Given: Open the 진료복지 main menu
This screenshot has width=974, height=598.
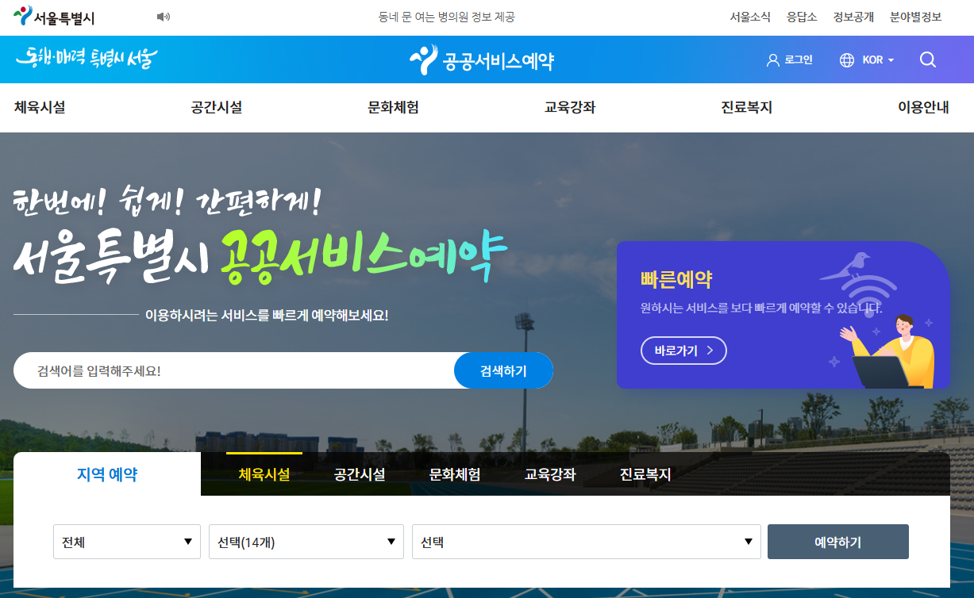Looking at the screenshot, I should pos(747,107).
